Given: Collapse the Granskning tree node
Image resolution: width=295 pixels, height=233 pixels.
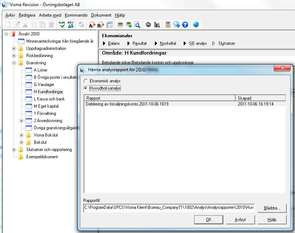Looking at the screenshot, I should click(x=14, y=63).
